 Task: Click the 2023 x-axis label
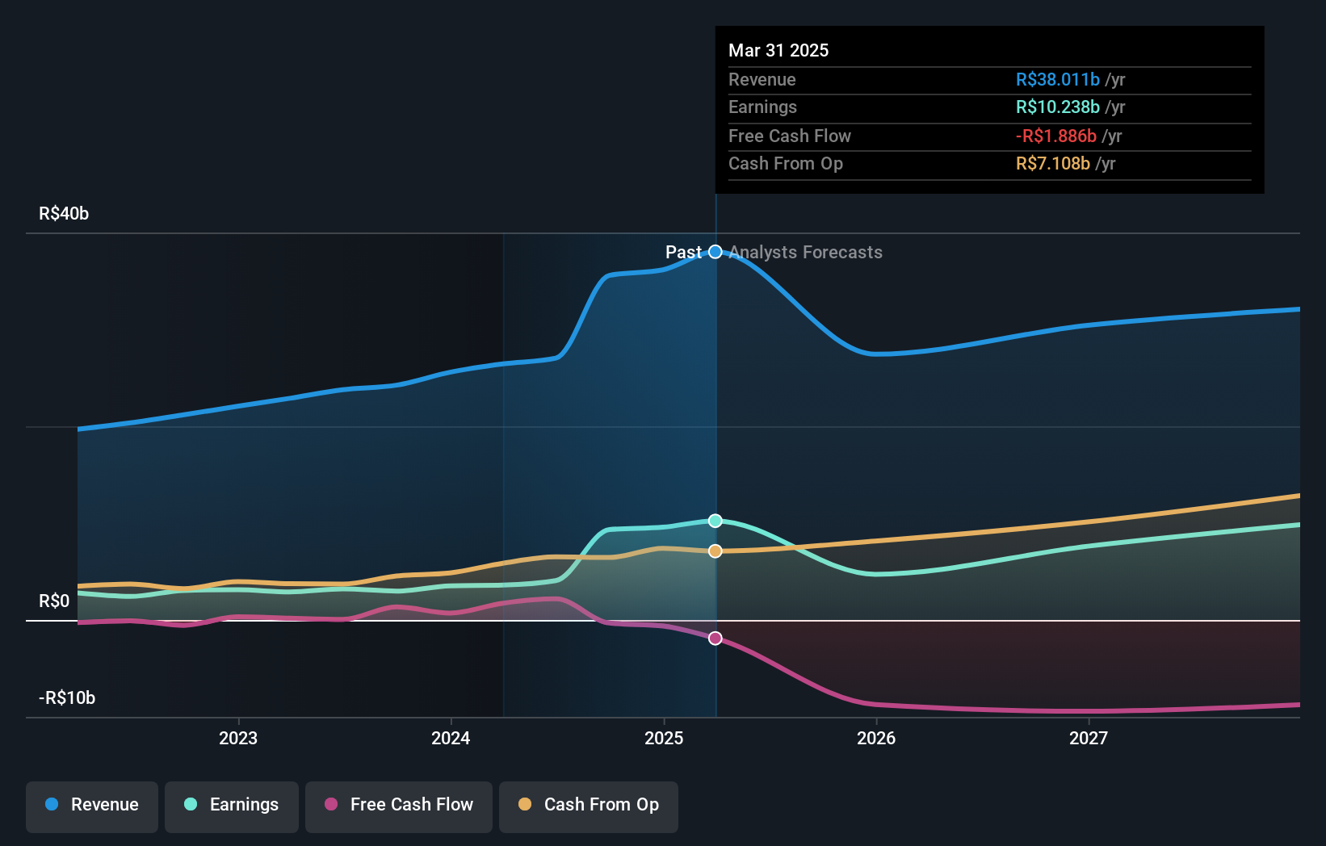tap(238, 738)
